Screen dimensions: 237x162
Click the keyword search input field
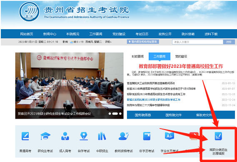(197, 42)
